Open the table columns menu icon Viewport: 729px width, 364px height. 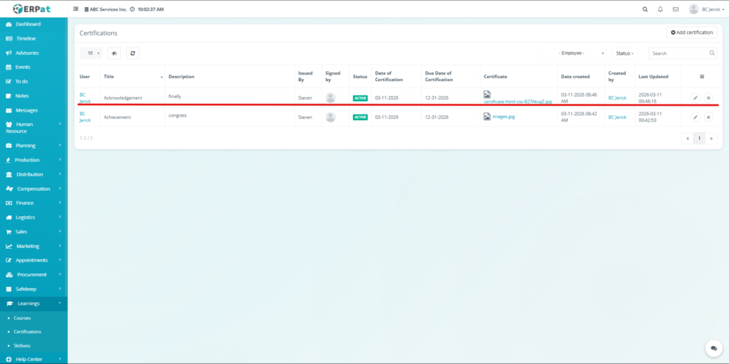tap(702, 76)
